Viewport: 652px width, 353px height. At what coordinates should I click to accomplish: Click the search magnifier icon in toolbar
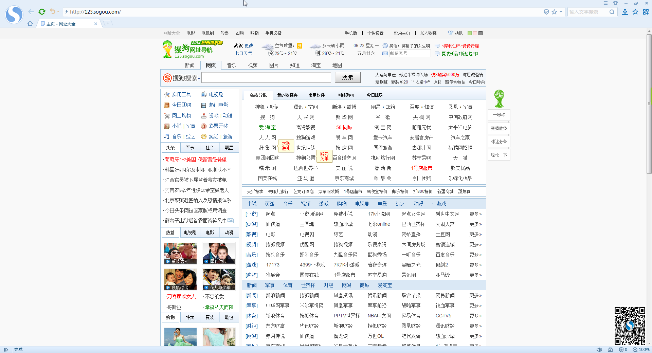[x=612, y=12]
